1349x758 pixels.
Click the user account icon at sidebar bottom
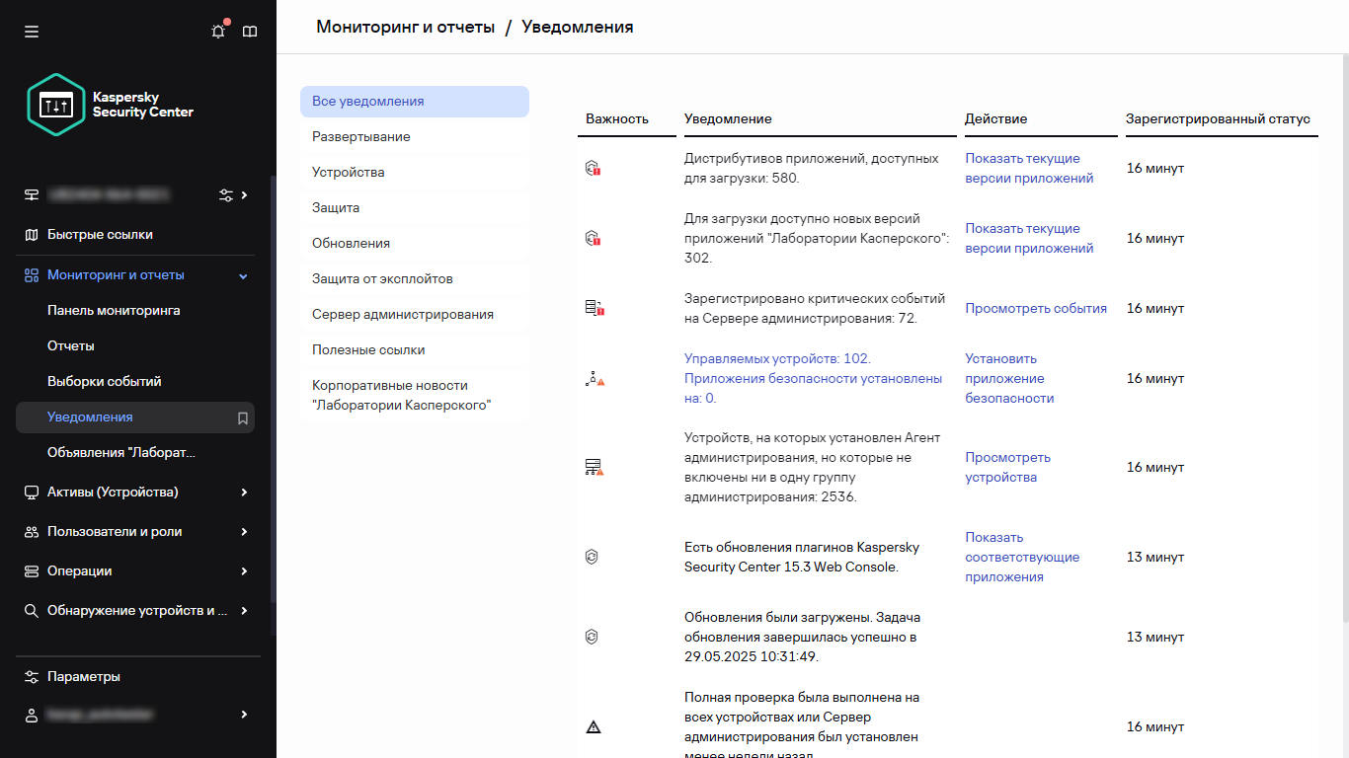[33, 714]
